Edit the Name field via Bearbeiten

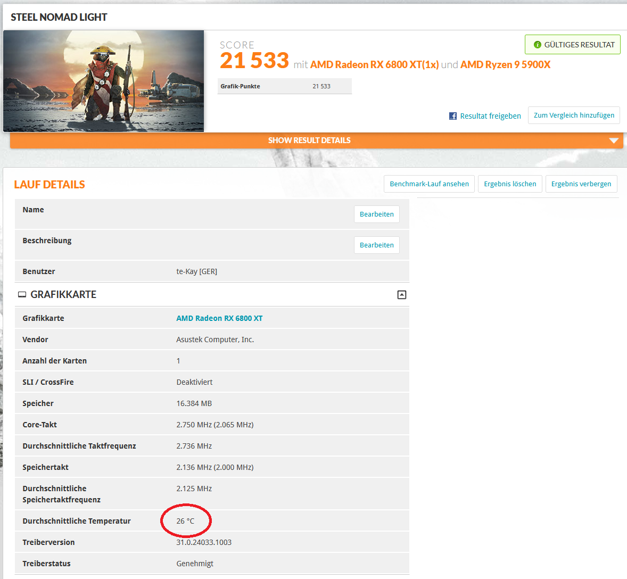click(377, 214)
